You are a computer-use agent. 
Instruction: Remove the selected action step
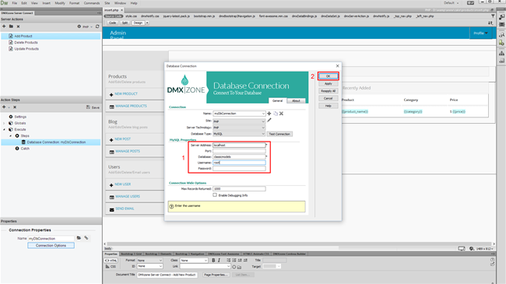[15, 107]
